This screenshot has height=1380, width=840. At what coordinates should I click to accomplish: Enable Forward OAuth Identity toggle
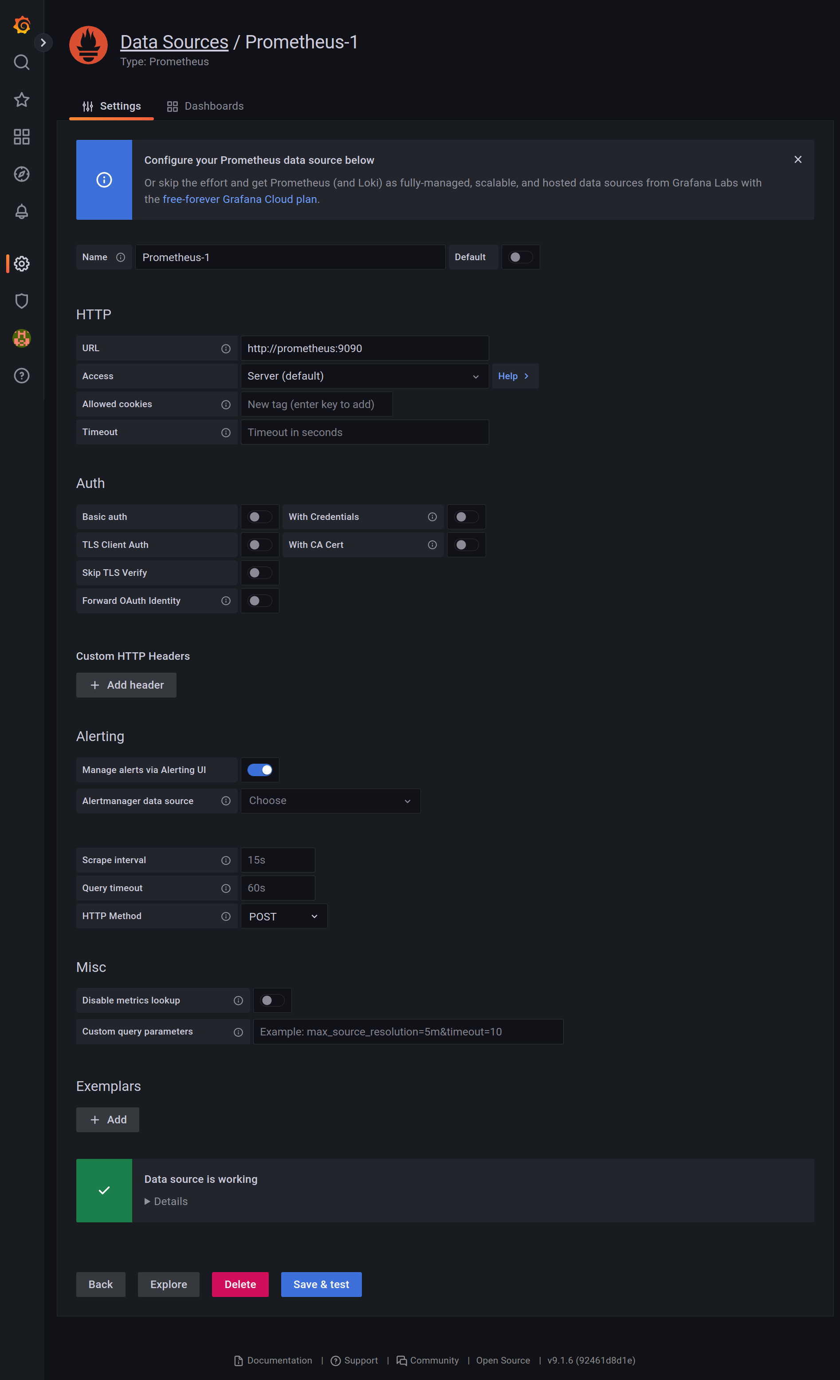[260, 601]
